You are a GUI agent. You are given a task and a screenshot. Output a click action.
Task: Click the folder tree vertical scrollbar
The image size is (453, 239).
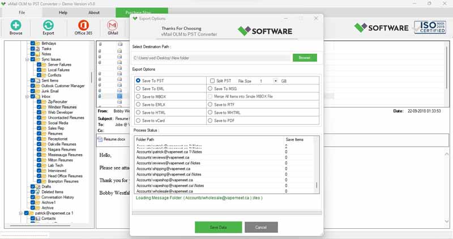click(92, 77)
